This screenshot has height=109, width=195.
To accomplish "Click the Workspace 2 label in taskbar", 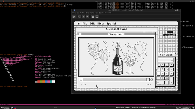I will pos(7,108).
